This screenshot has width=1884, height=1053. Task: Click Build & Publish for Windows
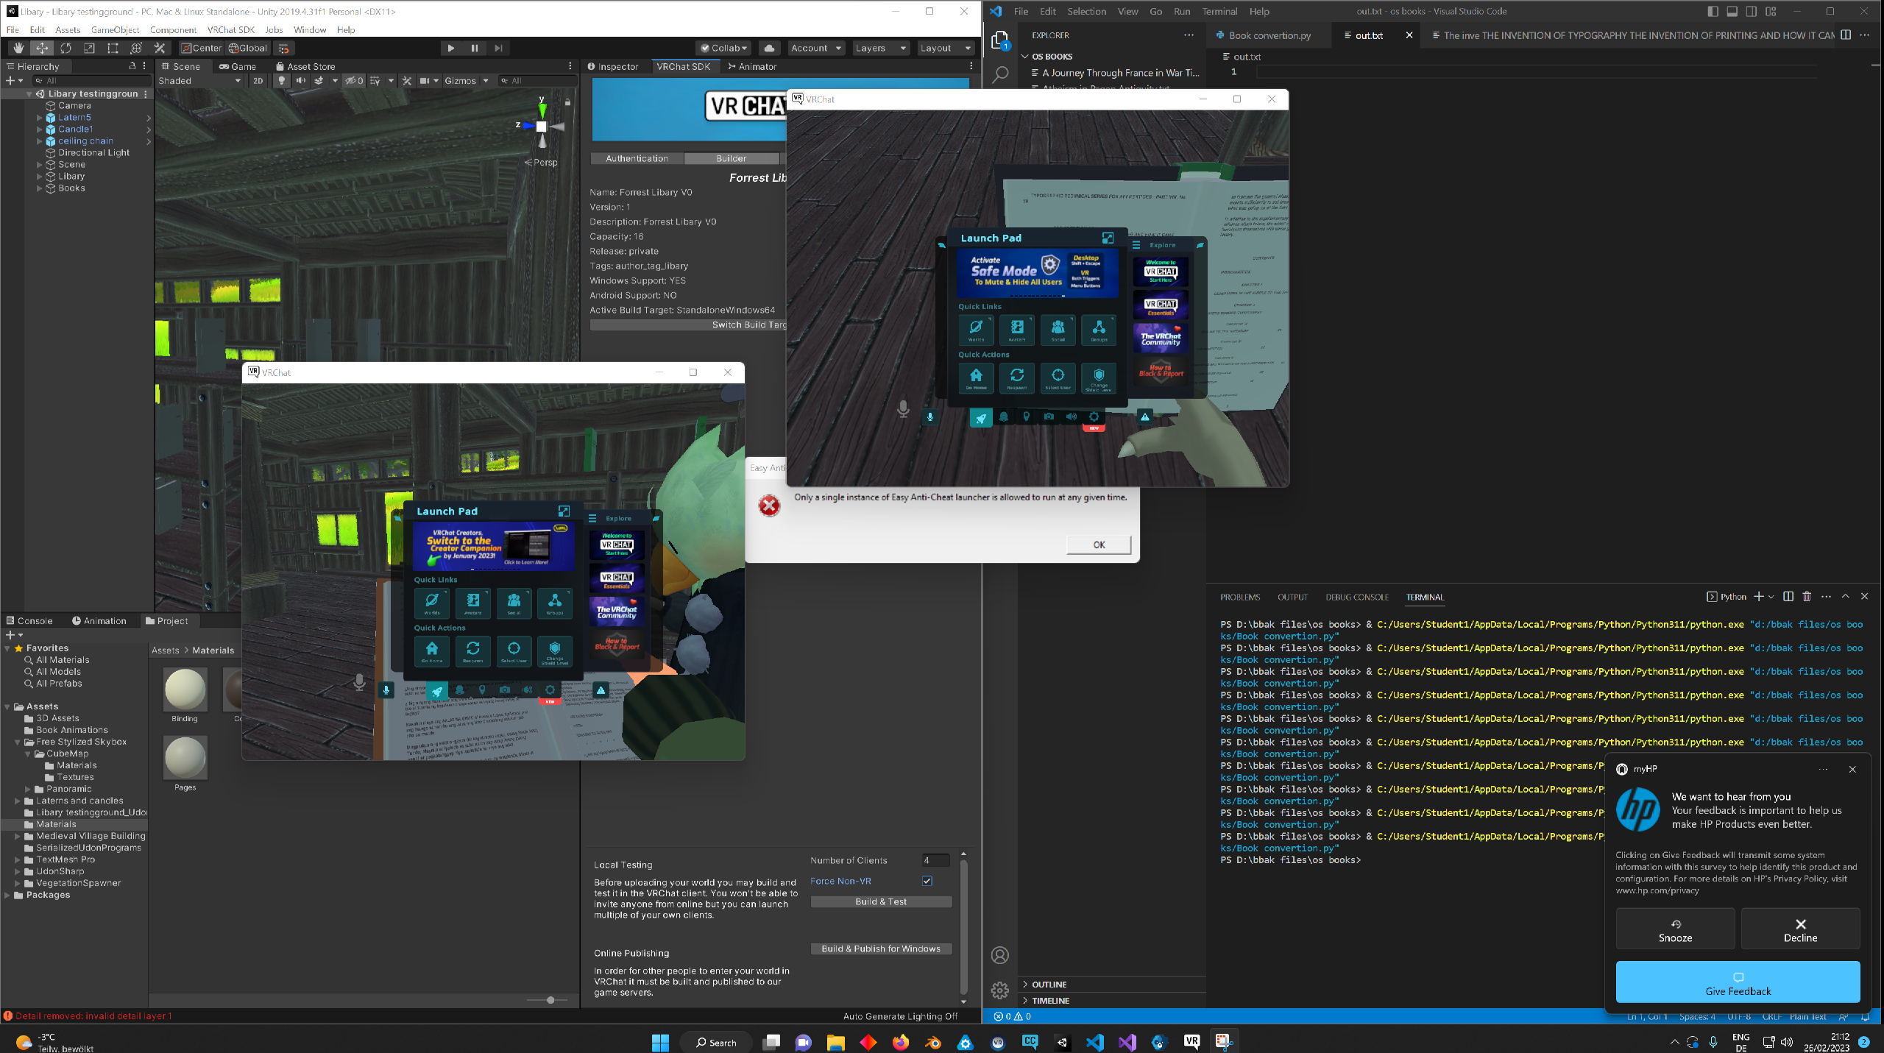click(x=881, y=949)
